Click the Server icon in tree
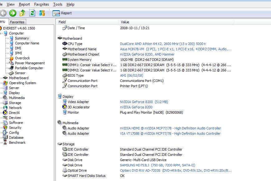Screen dimensions: 271x181 tap(5, 88)
